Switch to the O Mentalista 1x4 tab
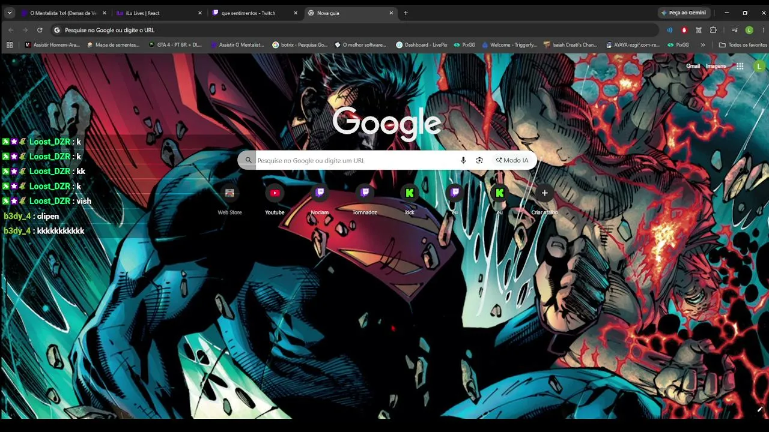 click(62, 13)
